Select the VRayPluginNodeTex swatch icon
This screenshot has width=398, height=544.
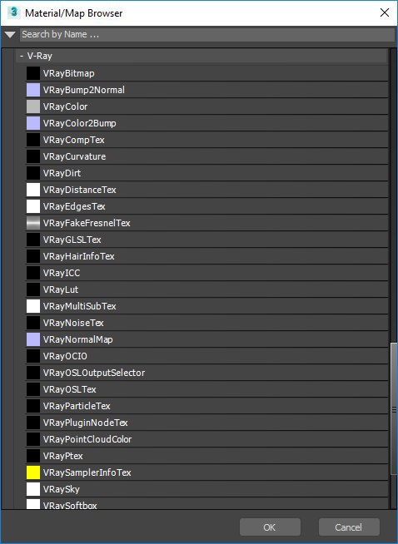pyautogui.click(x=33, y=423)
